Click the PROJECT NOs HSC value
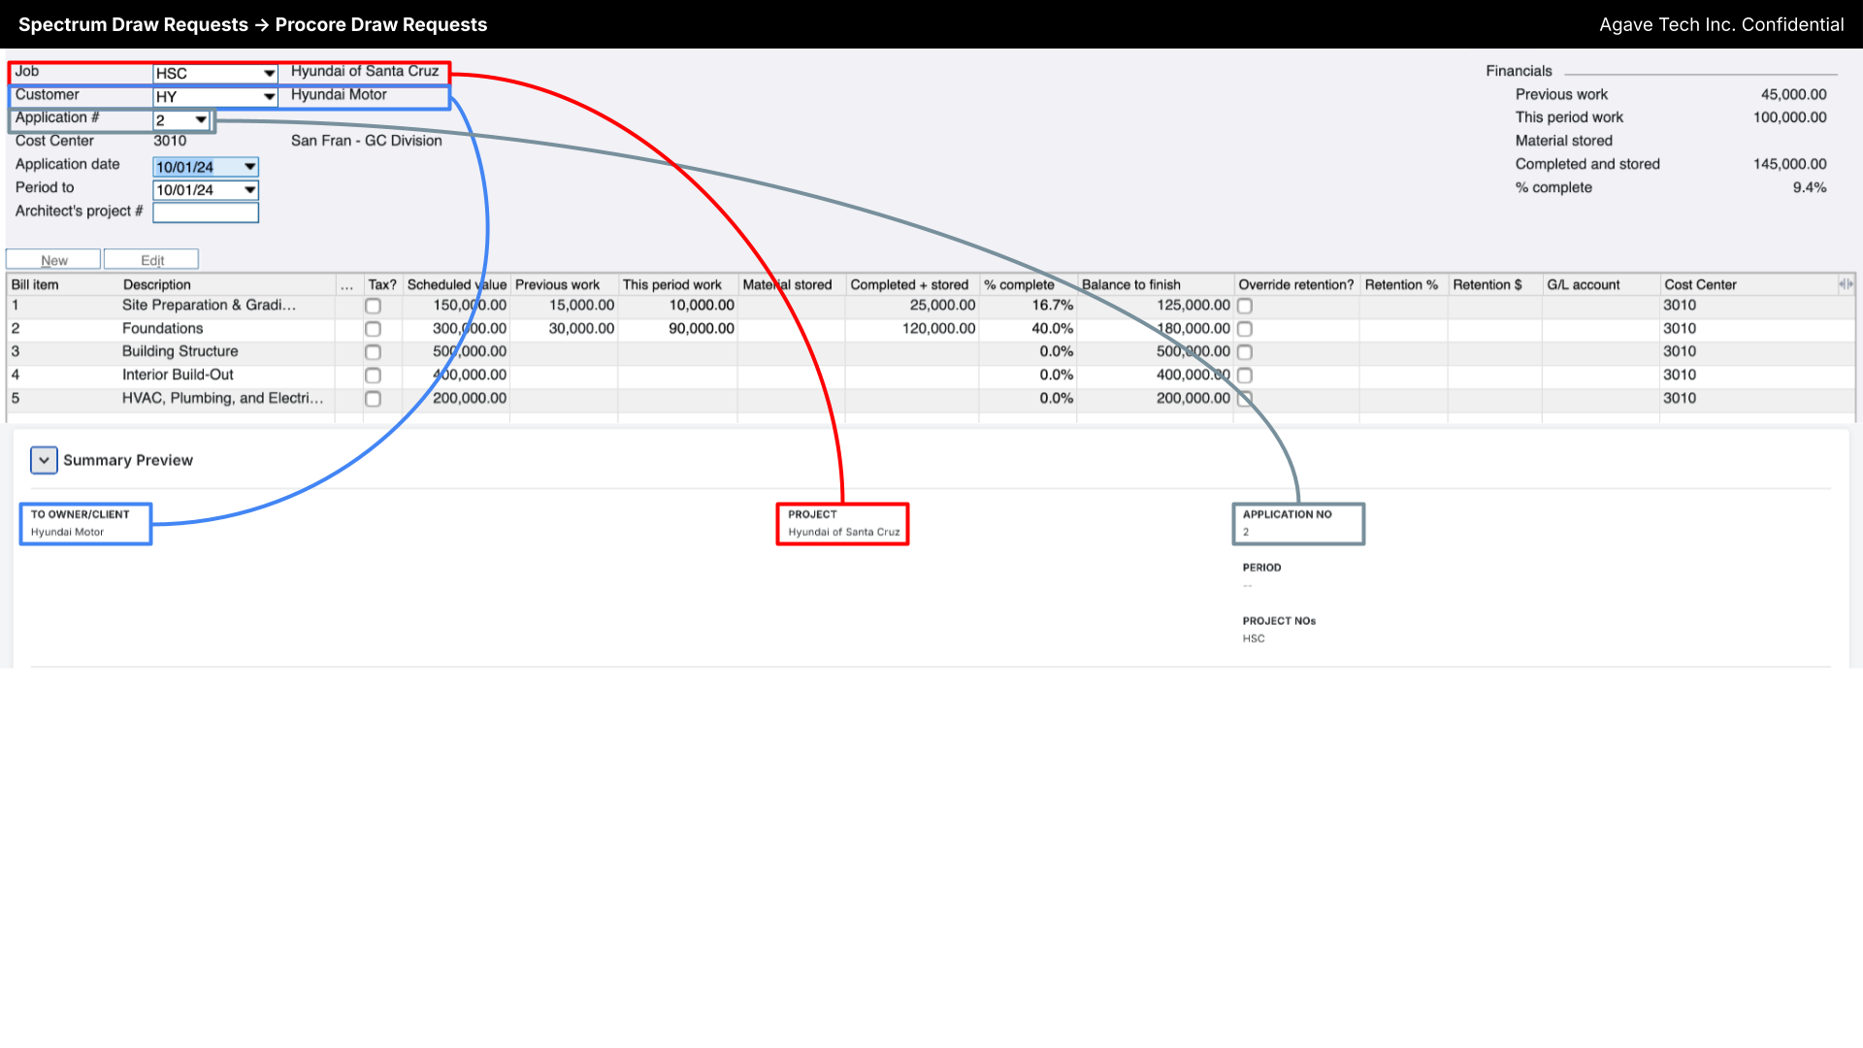This screenshot has height=1048, width=1863. pos(1254,639)
